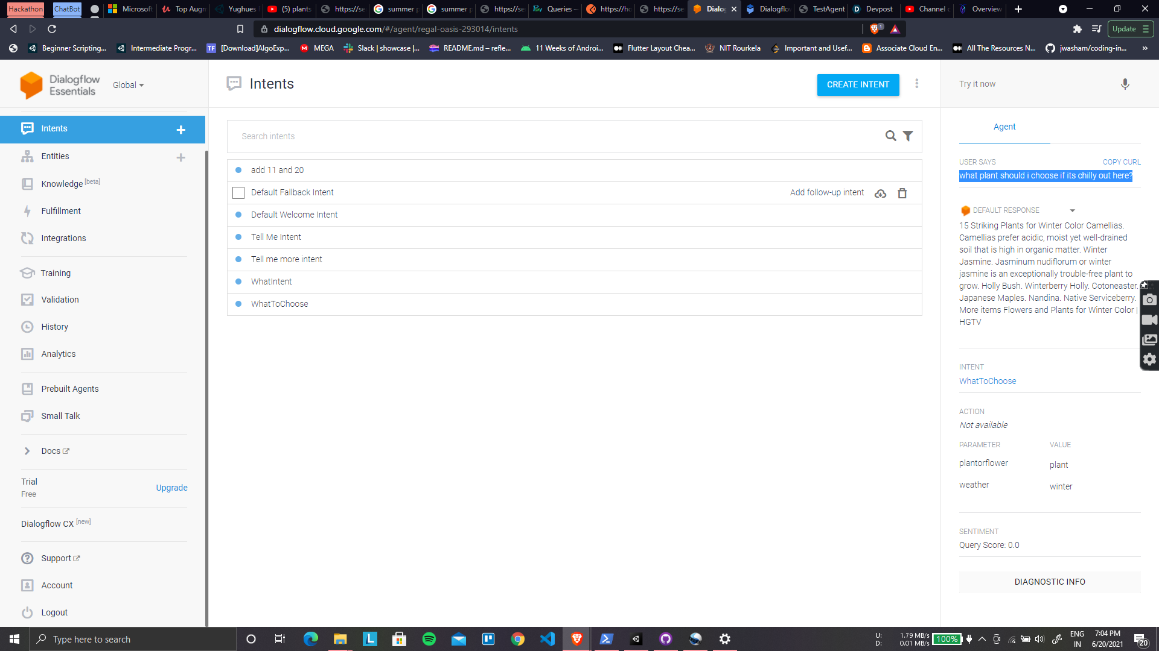Select the WhatToChoose intent bullet
This screenshot has width=1159, height=651.
click(x=238, y=304)
